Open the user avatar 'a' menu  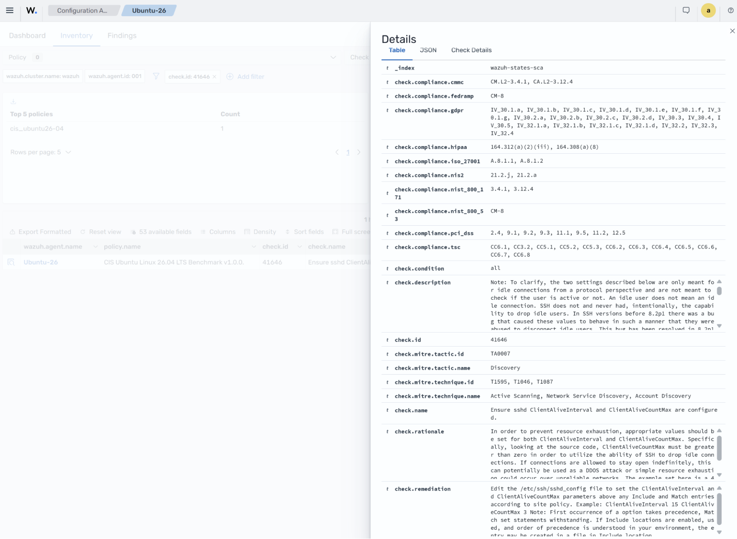(708, 10)
